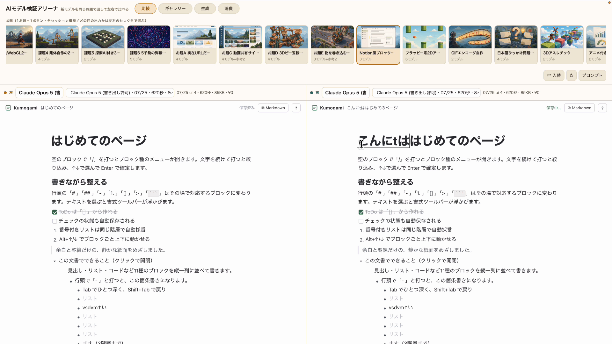
Task: Open the 生成 tab
Action: pyautogui.click(x=205, y=9)
